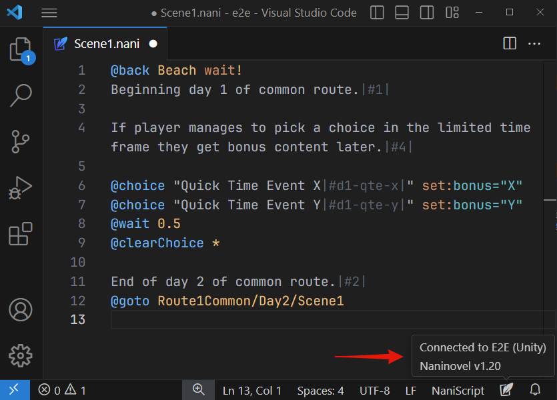Image resolution: width=557 pixels, height=400 pixels.
Task: Open the Run and Debug view
Action: 20,189
